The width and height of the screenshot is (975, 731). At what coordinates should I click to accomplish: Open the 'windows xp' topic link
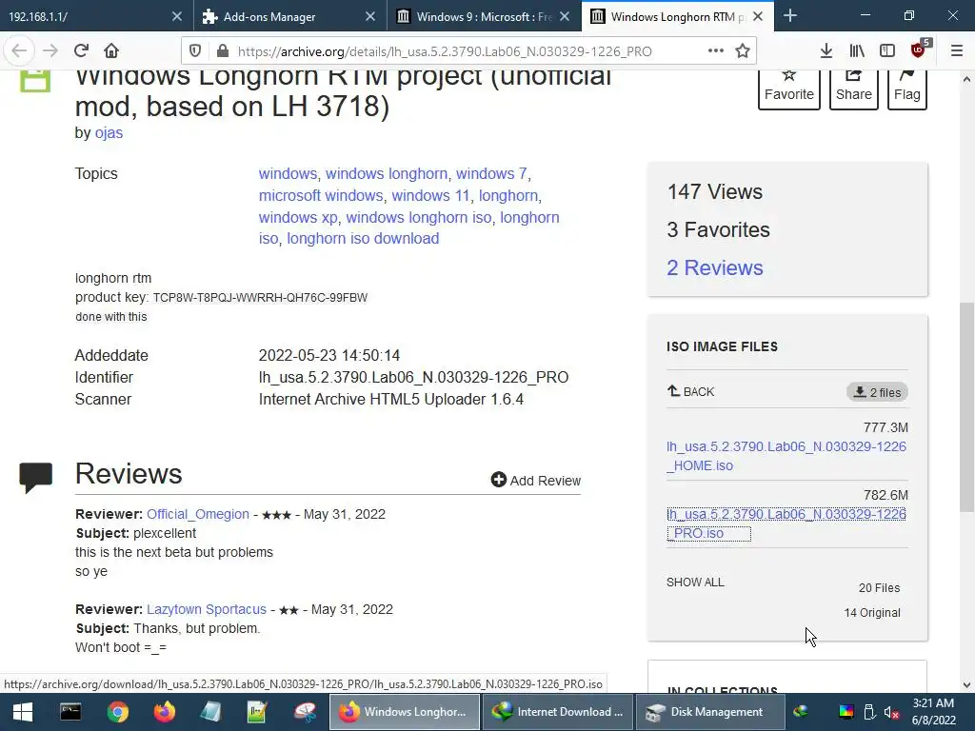click(x=298, y=218)
